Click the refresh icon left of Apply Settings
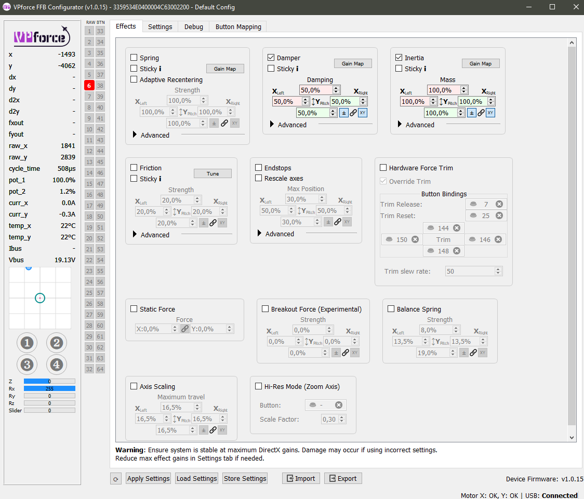The width and height of the screenshot is (584, 499). click(115, 478)
